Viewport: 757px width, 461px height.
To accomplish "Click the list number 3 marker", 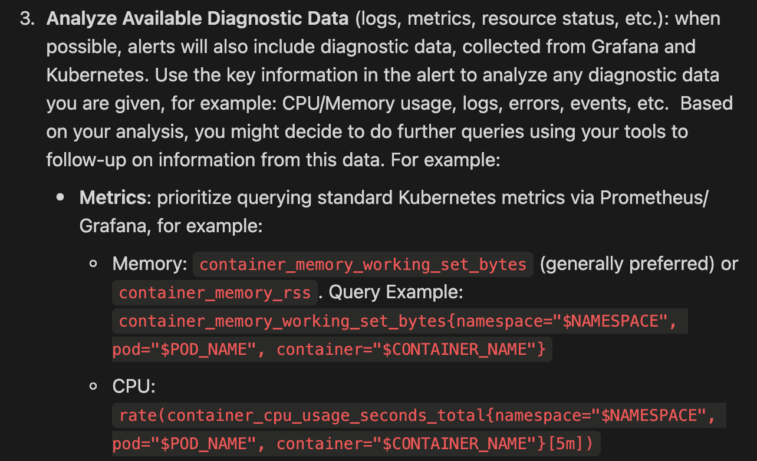I will (x=27, y=18).
